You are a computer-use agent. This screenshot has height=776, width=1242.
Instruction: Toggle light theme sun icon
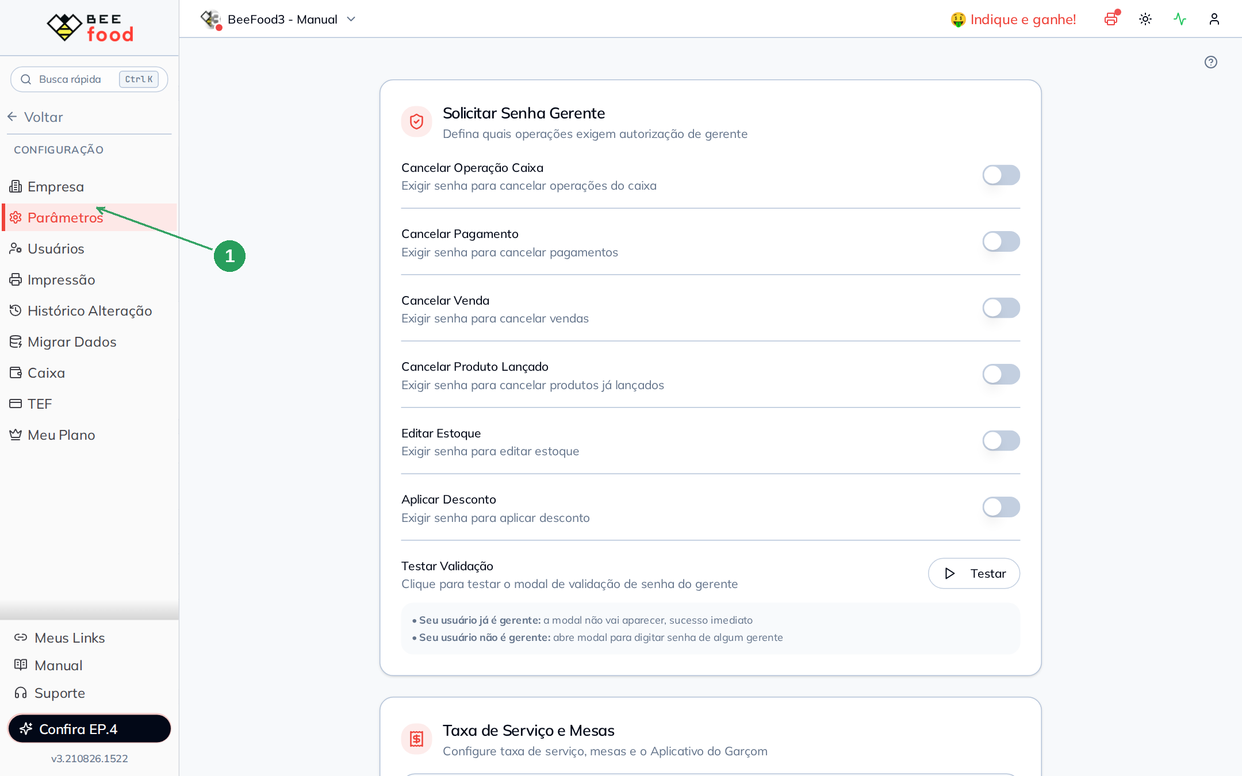[x=1145, y=19]
